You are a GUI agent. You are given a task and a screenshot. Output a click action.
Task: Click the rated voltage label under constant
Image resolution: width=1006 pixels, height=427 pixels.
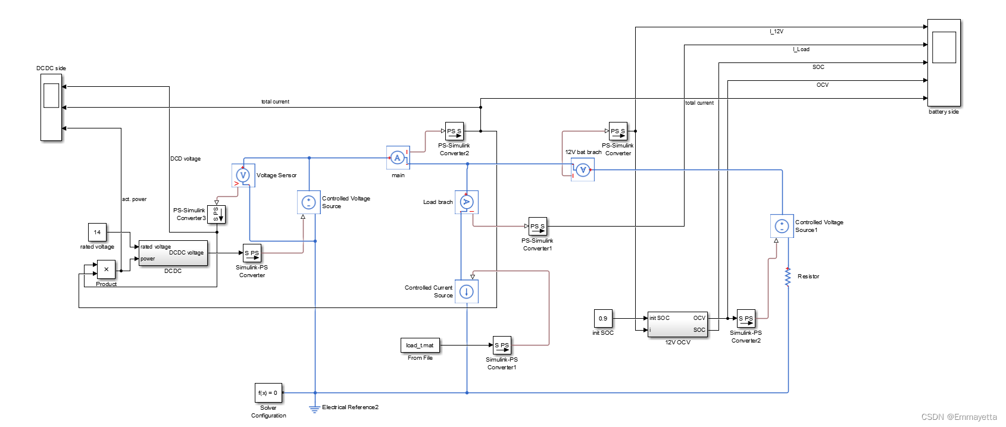97,247
